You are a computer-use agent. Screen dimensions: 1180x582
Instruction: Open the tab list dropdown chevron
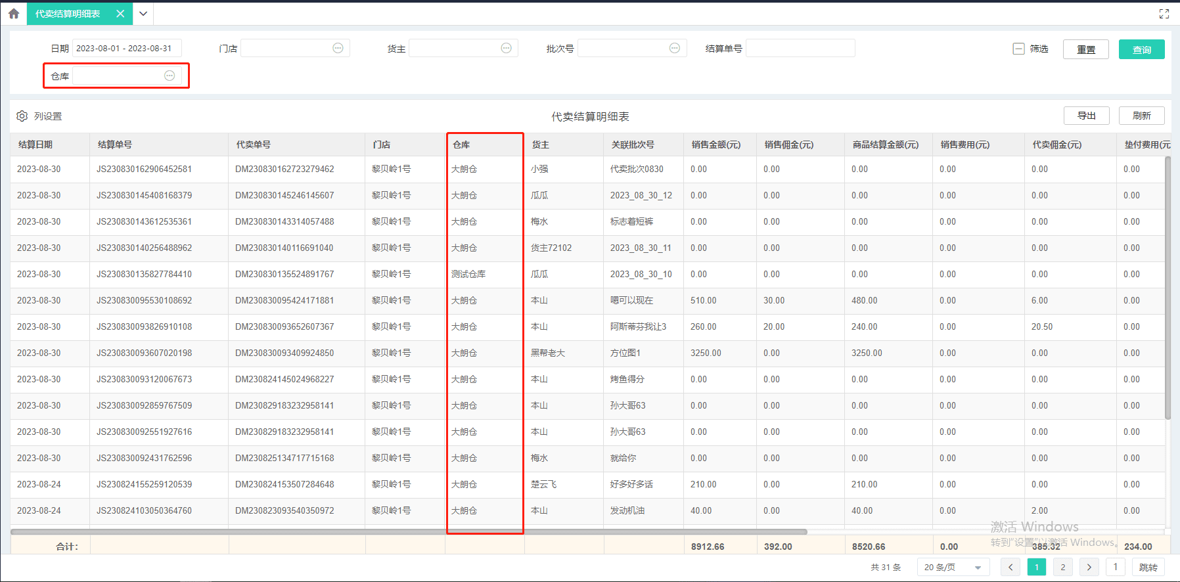pyautogui.click(x=143, y=14)
